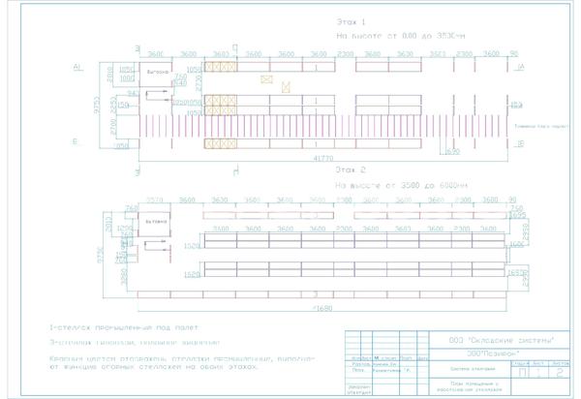This screenshot has width=581, height=399.
Task: Click the 41680 overall length dimension
Action: coord(320,307)
